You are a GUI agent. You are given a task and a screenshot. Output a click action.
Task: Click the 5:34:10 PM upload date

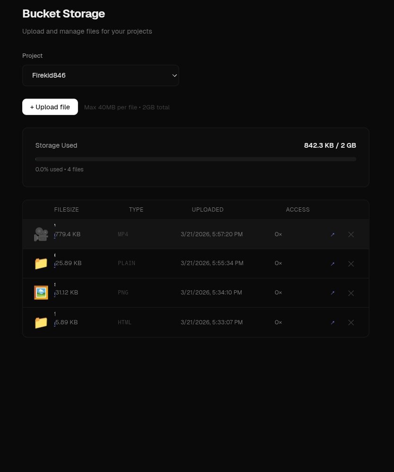click(x=211, y=292)
